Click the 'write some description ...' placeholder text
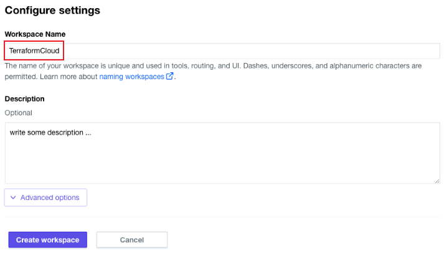444x253 pixels. coord(50,132)
